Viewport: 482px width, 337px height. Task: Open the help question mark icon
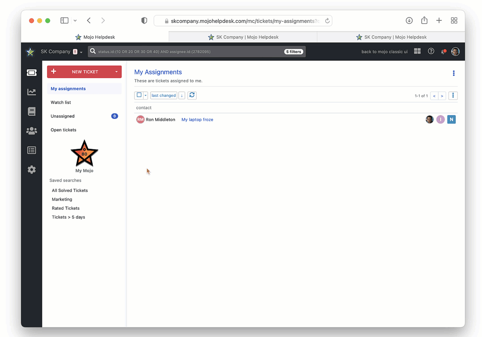tap(431, 51)
